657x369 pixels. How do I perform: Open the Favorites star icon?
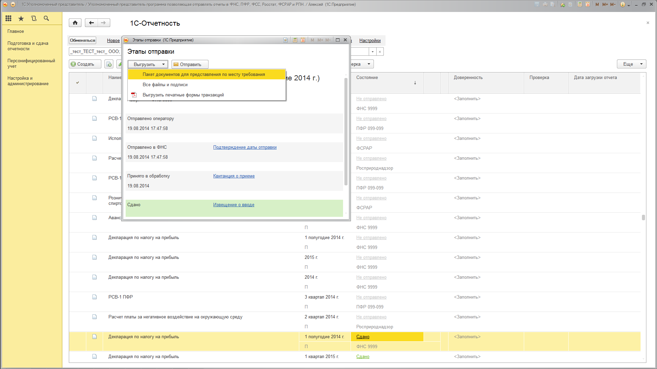21,18
